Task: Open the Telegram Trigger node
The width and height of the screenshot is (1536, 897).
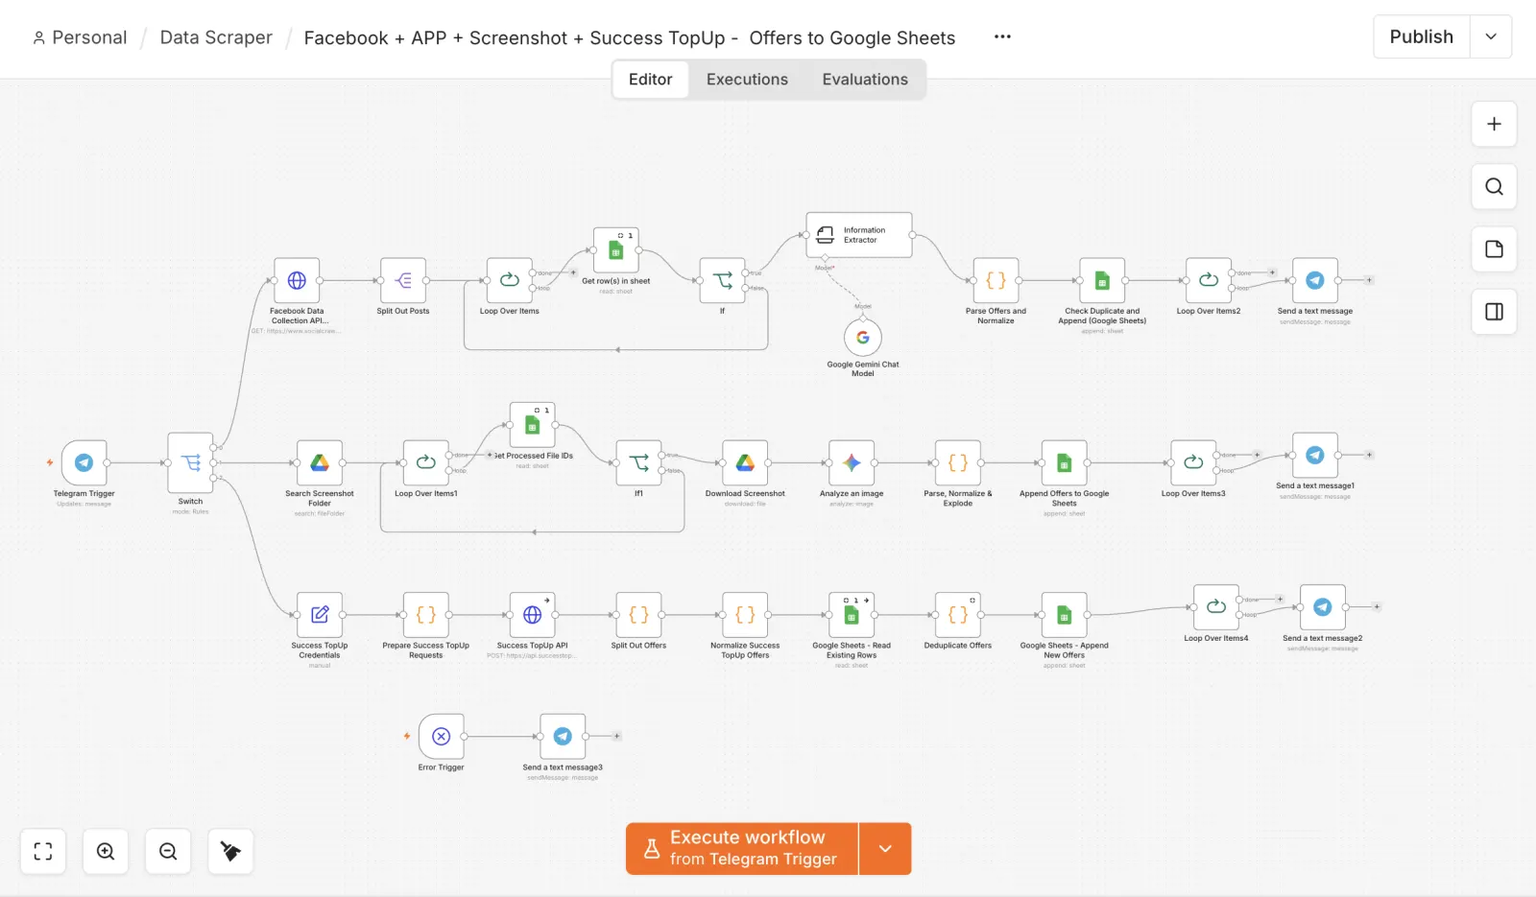Action: click(x=84, y=463)
